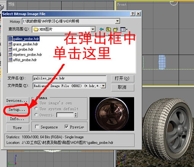Click the 文件名 filename input field
The image size is (194, 167).
pyautogui.click(x=70, y=79)
